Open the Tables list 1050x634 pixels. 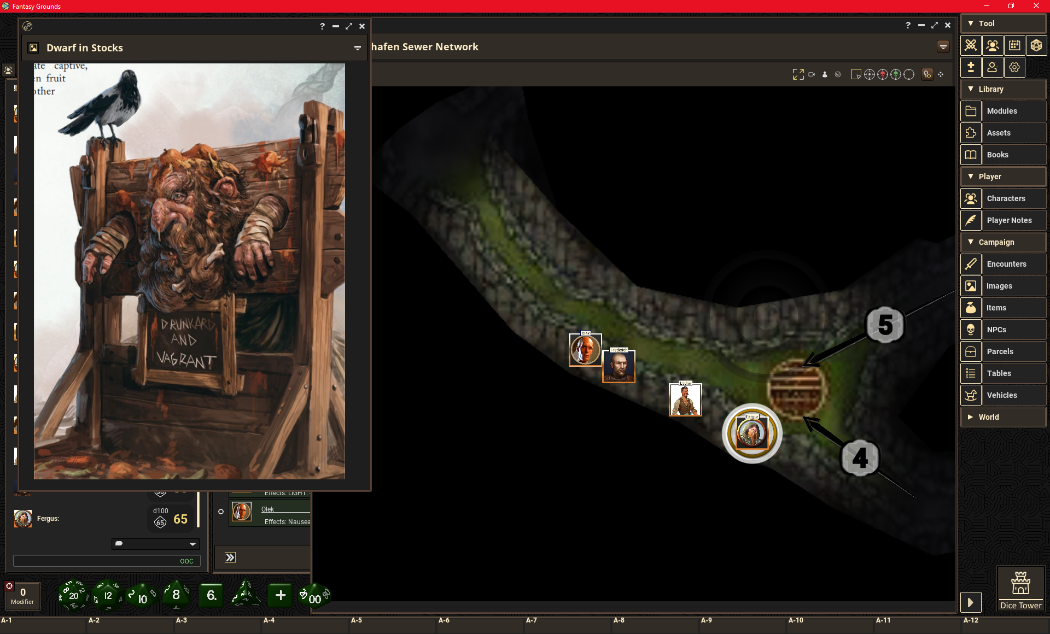[1003, 373]
